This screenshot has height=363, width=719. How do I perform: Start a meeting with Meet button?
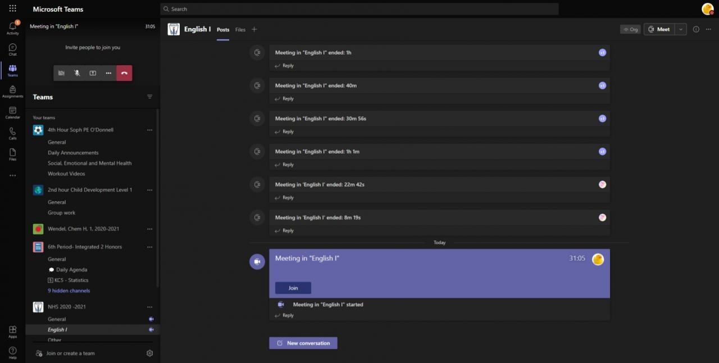659,29
